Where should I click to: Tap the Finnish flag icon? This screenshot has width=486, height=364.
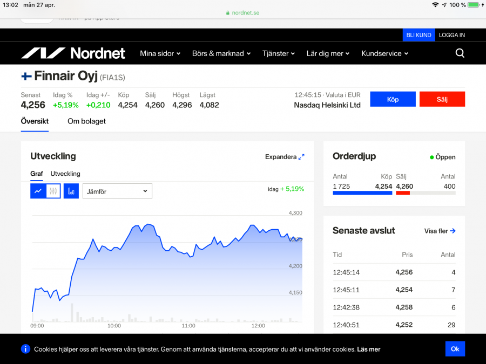(x=26, y=76)
